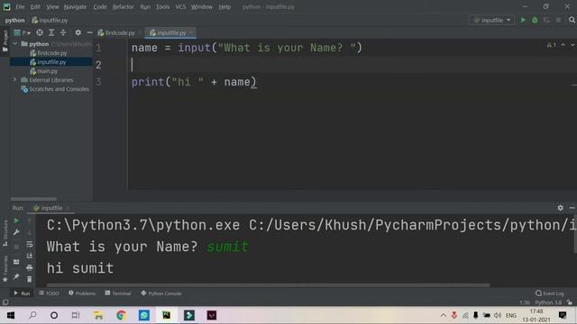Open the Event Log
The height and width of the screenshot is (324, 577).
[550, 293]
